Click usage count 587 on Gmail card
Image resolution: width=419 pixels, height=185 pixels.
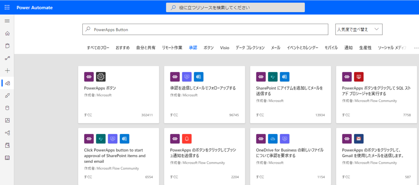click(408, 177)
